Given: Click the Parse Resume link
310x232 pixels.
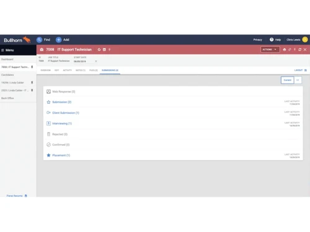Looking at the screenshot, I should 14,195.
